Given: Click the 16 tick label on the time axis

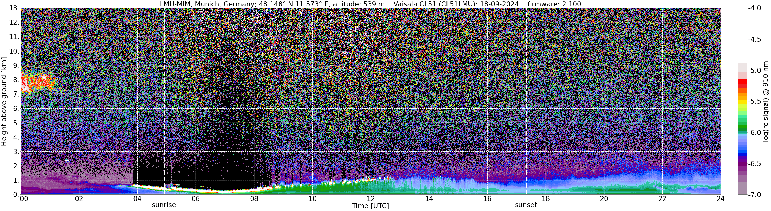Looking at the screenshot, I should coord(487,199).
